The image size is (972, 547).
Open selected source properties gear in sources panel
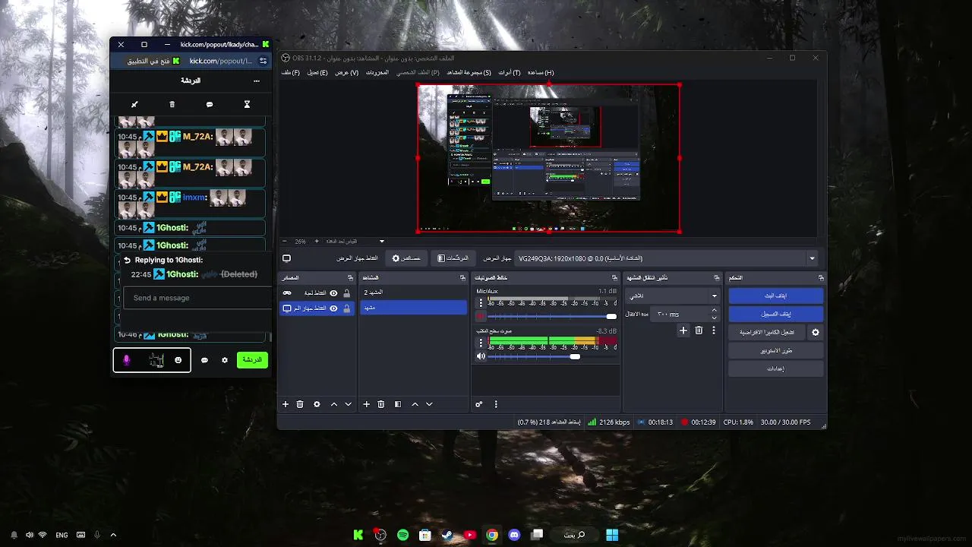click(x=317, y=404)
